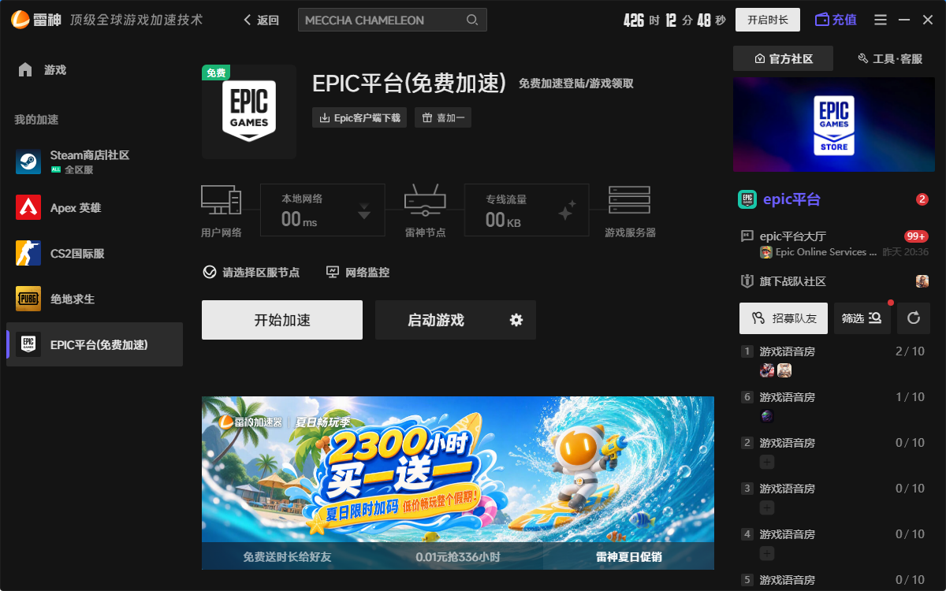Click the 专线流量 sparkle icon

[x=567, y=210]
